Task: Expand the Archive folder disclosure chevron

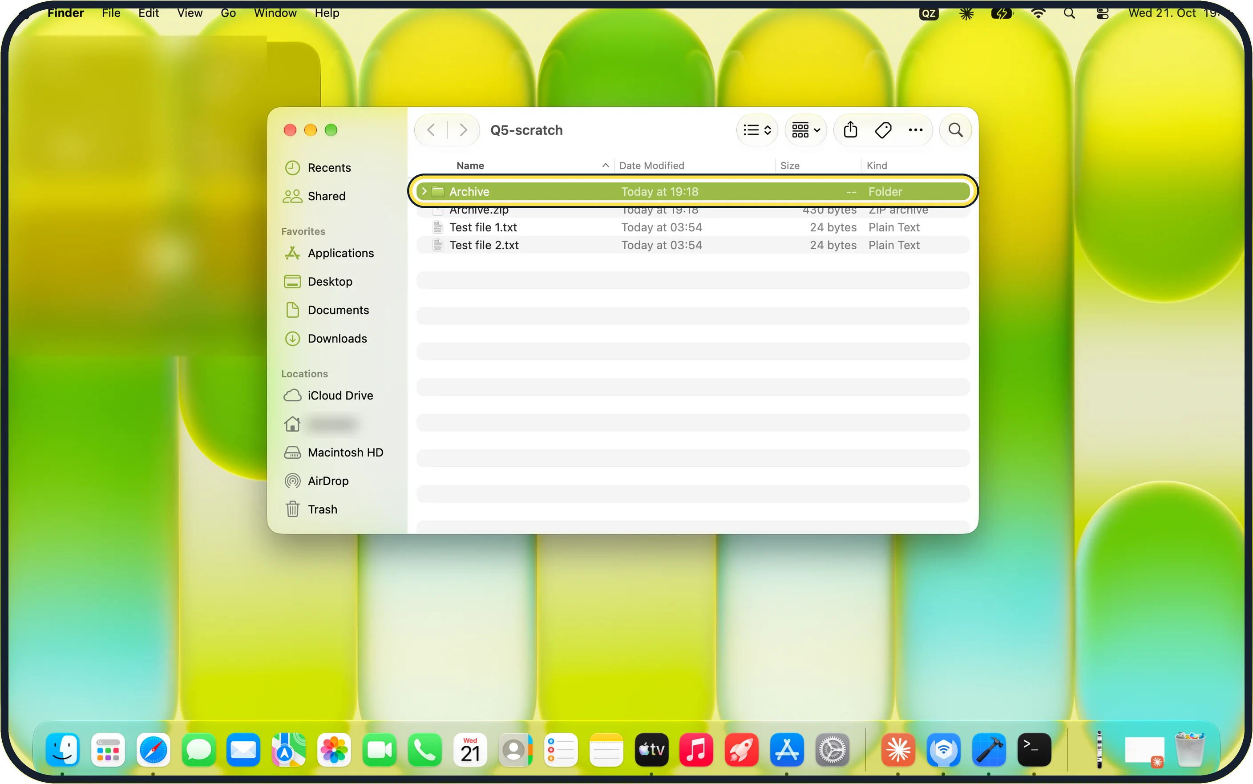Action: (424, 191)
